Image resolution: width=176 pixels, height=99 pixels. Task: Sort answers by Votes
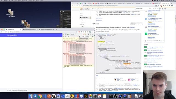point(141,24)
